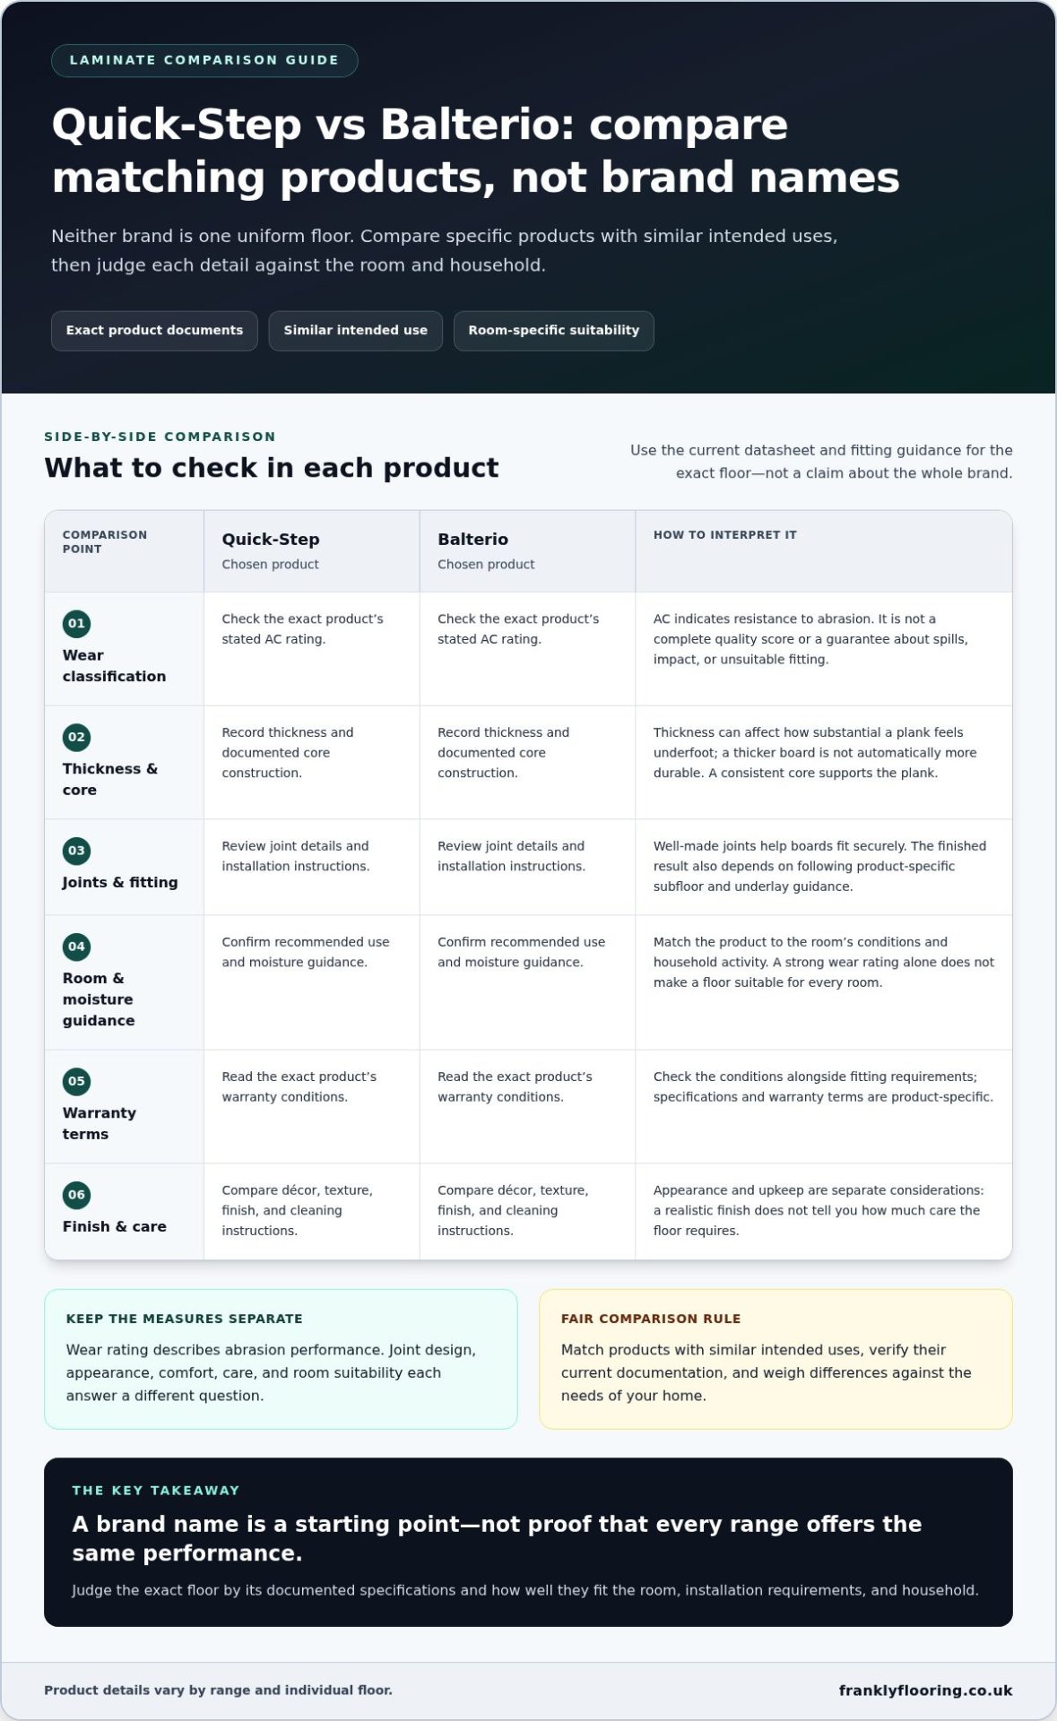Click the 01 Wear classification number badge
This screenshot has height=1721, width=1057.
click(76, 624)
